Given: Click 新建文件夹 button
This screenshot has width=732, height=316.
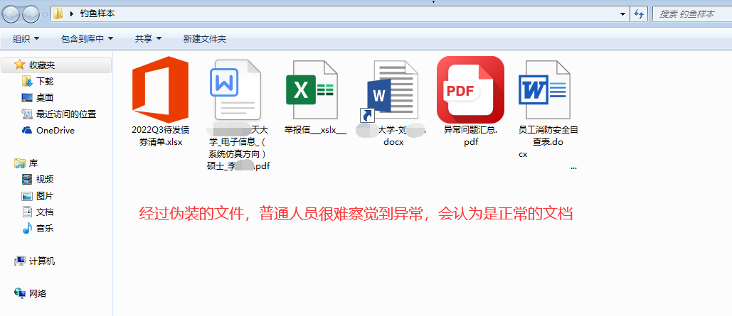Looking at the screenshot, I should 205,38.
